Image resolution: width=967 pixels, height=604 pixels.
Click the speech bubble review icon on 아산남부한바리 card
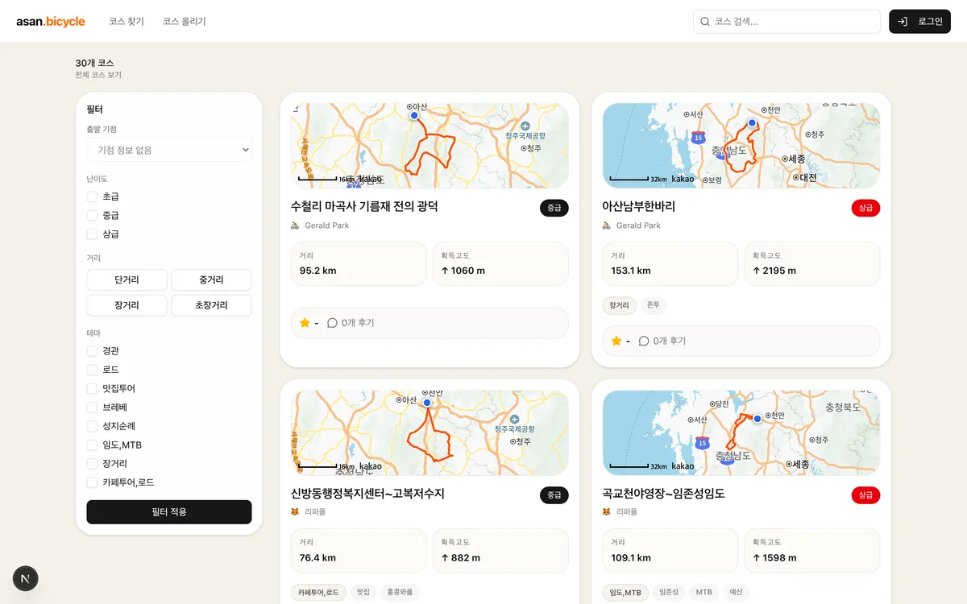click(642, 341)
